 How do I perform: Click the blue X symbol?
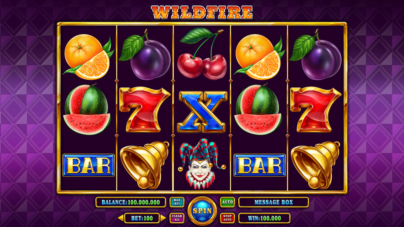[202, 111]
